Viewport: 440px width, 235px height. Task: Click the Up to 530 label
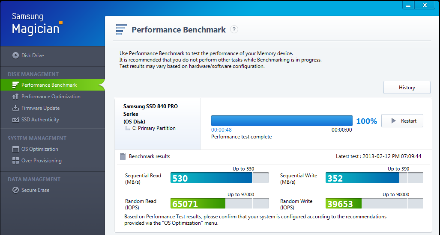pos(243,169)
